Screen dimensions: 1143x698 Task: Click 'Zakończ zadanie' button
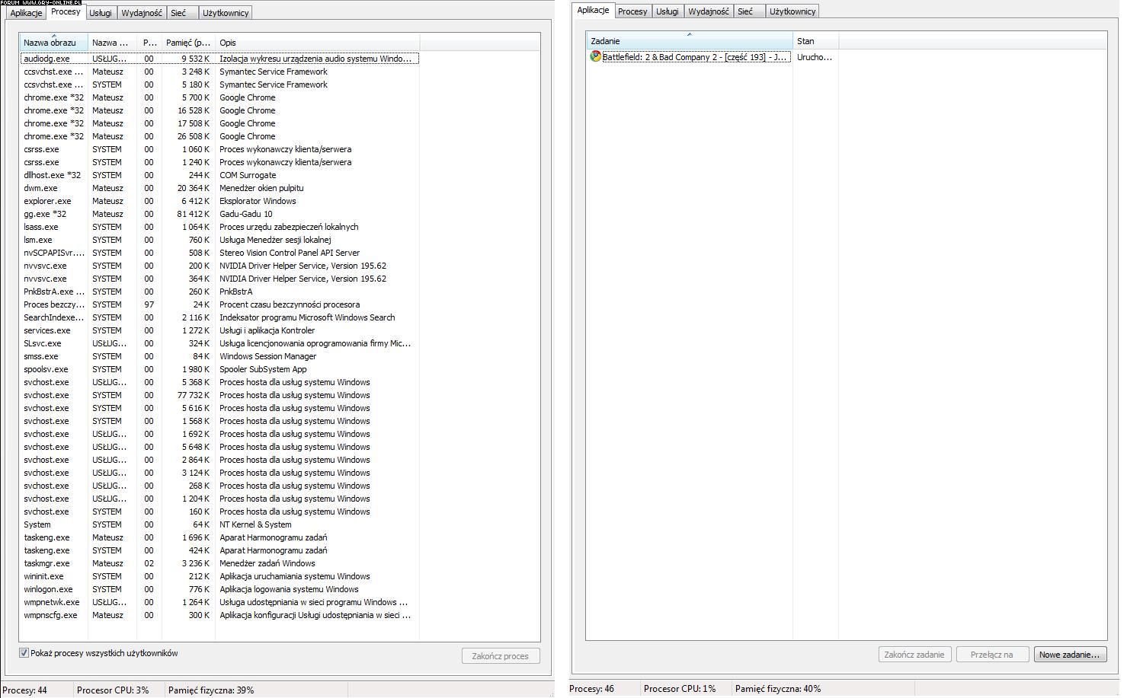coord(914,655)
